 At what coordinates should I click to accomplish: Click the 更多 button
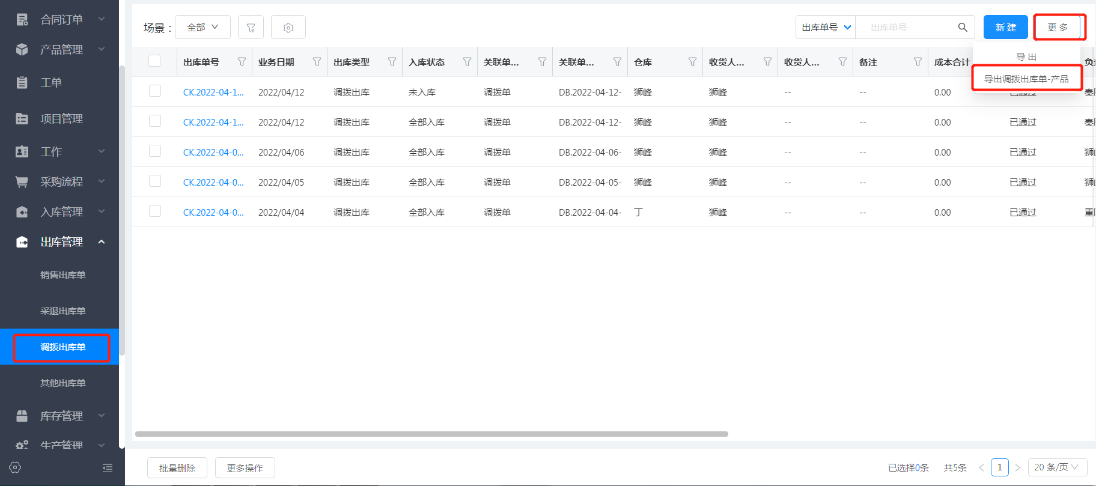1058,28
